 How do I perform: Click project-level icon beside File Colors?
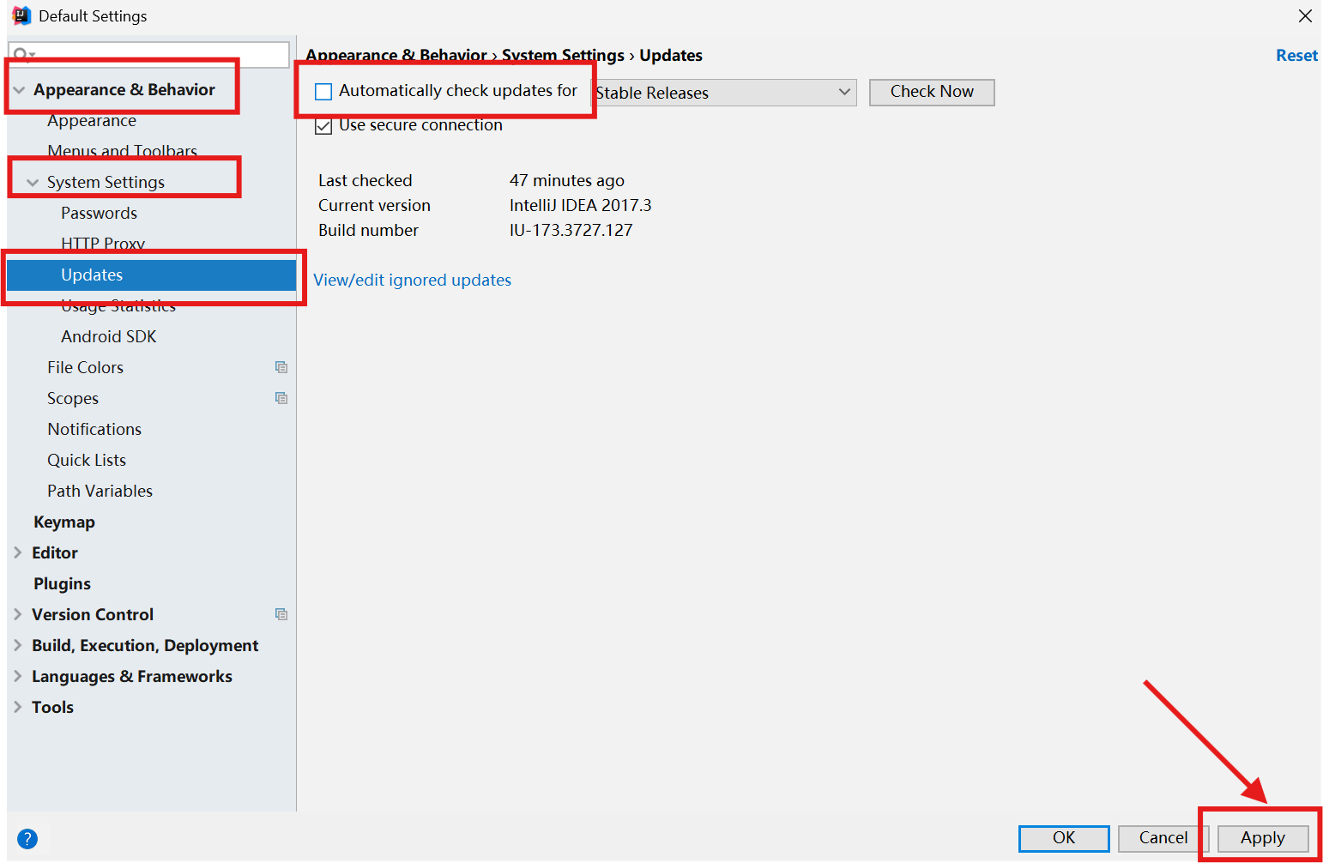281,367
